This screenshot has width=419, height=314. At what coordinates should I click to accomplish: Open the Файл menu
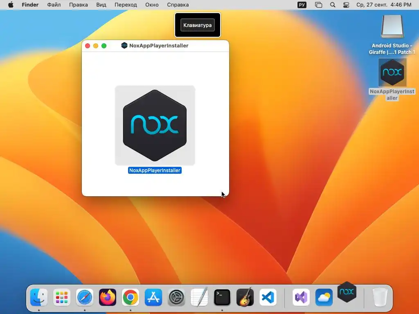(54, 5)
